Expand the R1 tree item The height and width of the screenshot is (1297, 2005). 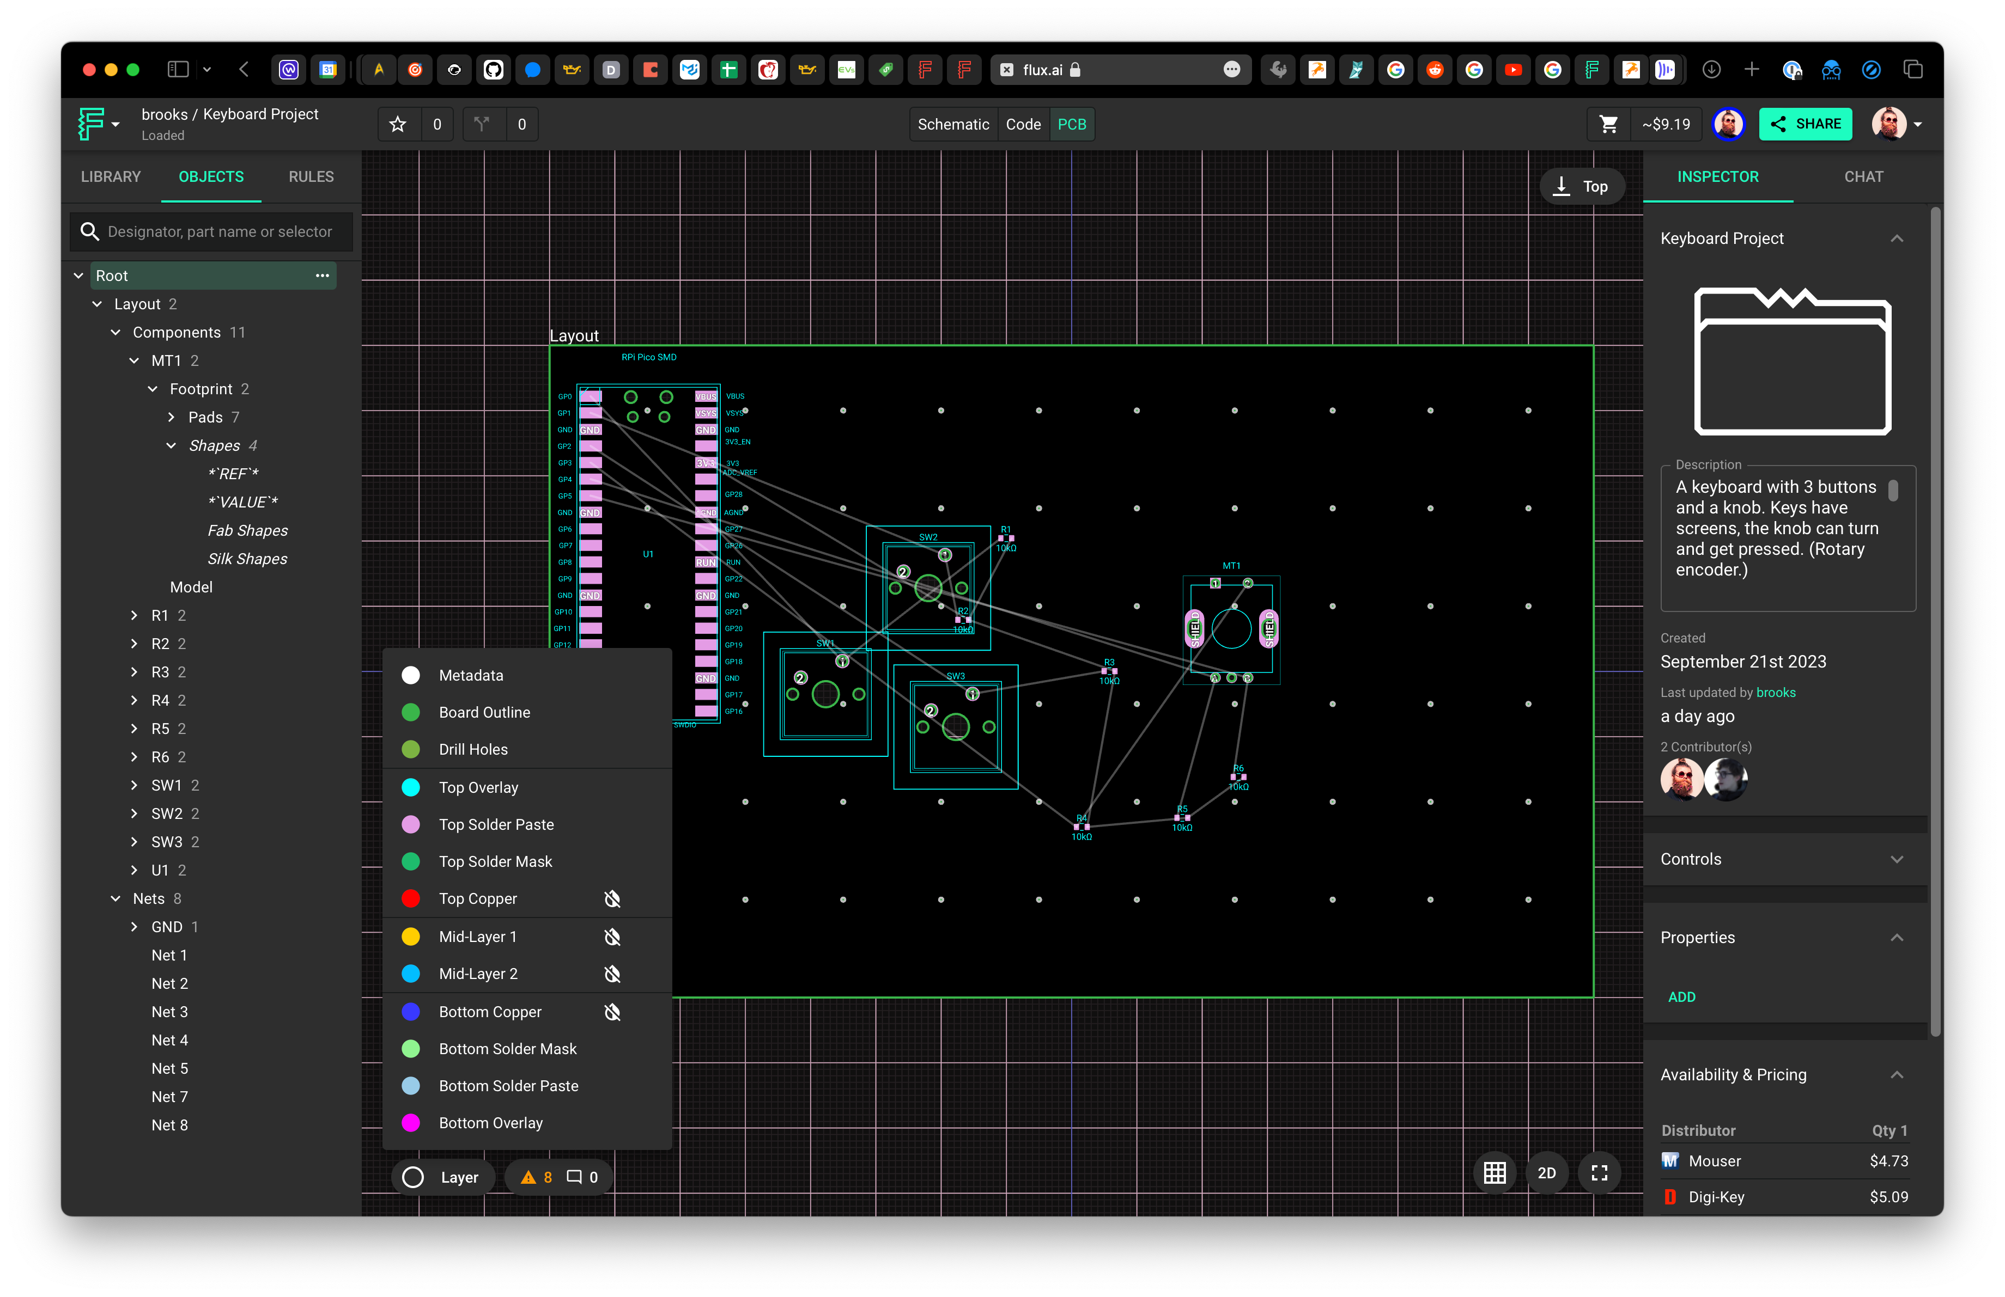pyautogui.click(x=134, y=615)
